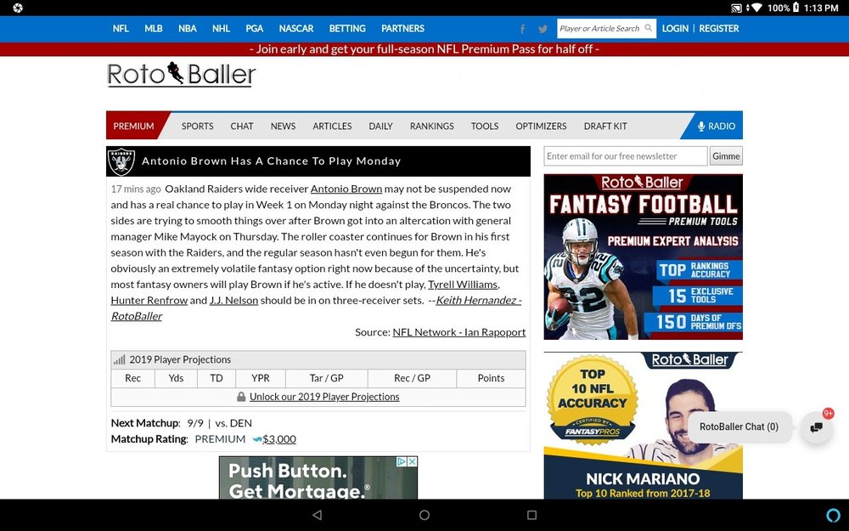This screenshot has width=849, height=531.
Task: Open the NBA menu
Action: point(188,29)
